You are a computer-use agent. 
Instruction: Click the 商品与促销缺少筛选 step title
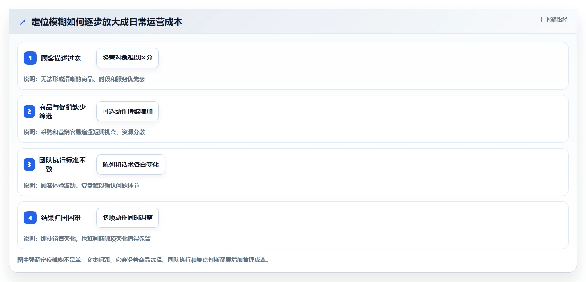pyautogui.click(x=62, y=111)
